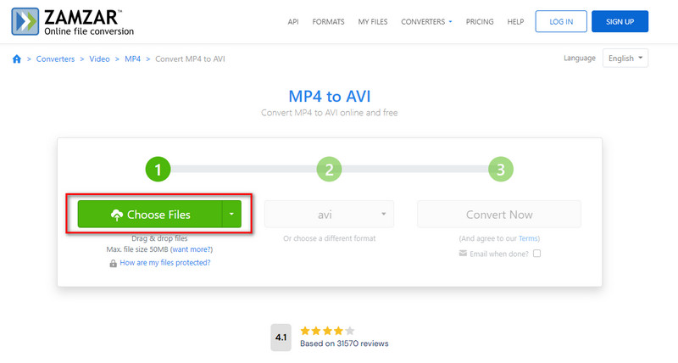Click the Sign Up button

pos(620,21)
